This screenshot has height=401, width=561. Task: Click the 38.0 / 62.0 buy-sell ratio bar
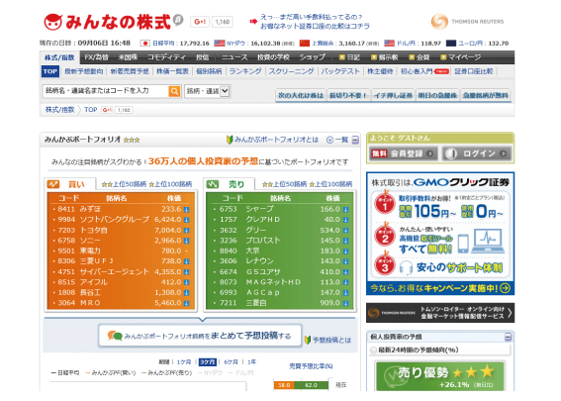tap(301, 385)
